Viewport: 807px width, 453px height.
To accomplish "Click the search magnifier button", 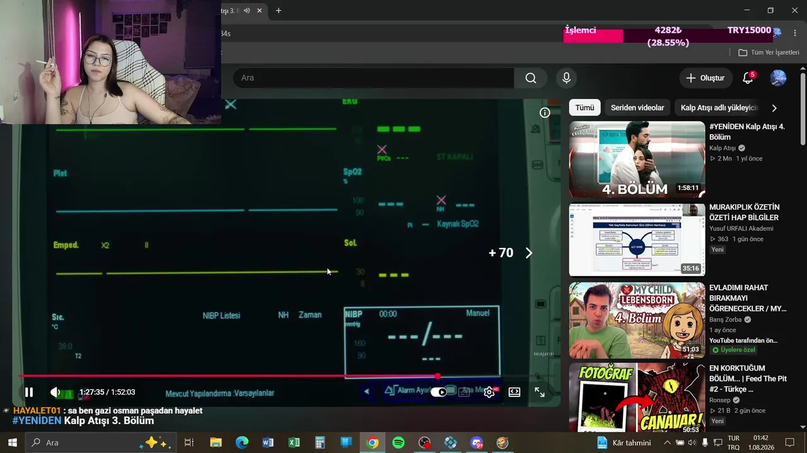I will [531, 78].
